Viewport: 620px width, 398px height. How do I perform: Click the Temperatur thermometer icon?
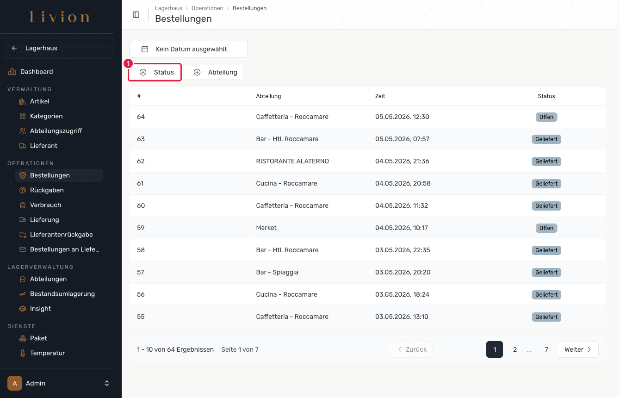[x=23, y=353]
